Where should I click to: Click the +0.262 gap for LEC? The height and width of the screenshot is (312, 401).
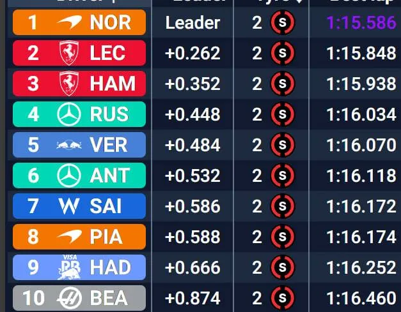tap(193, 54)
